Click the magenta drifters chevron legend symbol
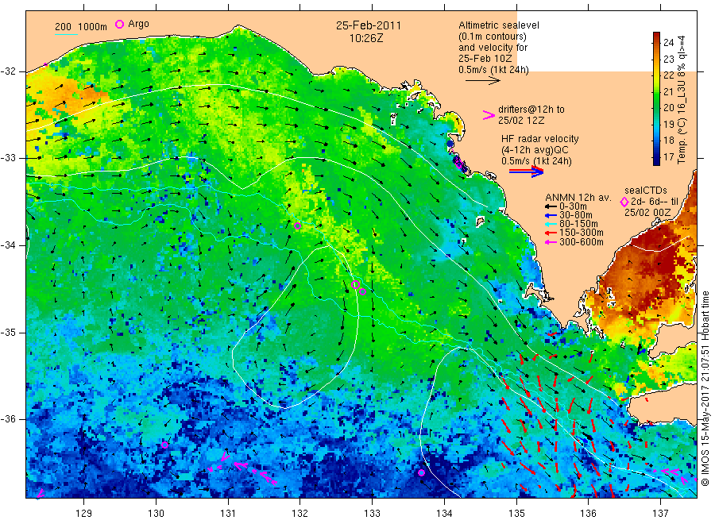The image size is (715, 524). 489,115
